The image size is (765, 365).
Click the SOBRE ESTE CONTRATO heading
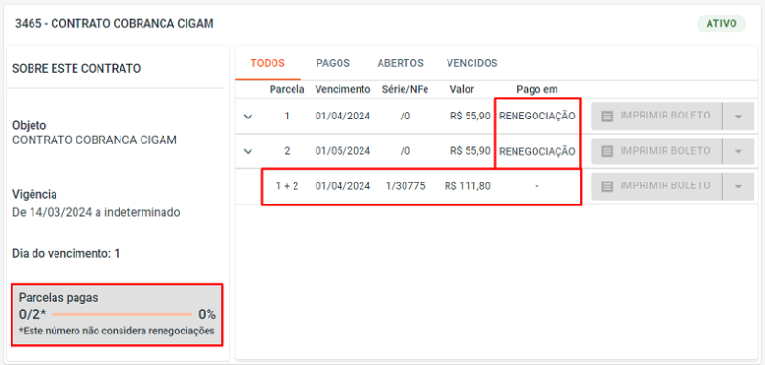pos(76,68)
